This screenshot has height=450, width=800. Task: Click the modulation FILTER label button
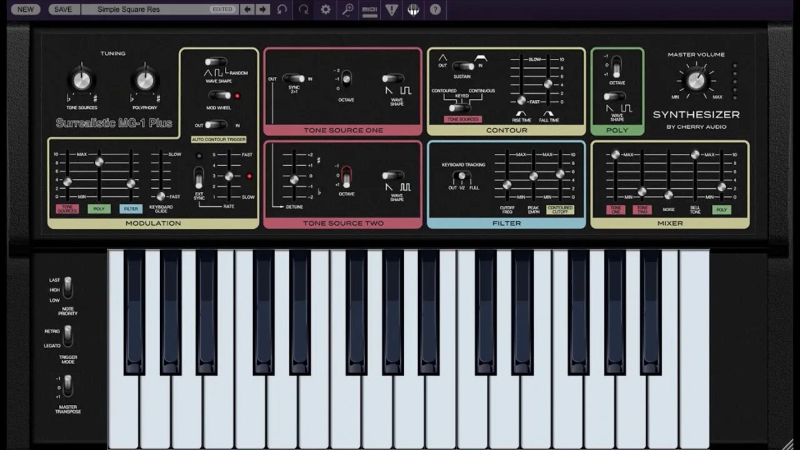(x=131, y=209)
